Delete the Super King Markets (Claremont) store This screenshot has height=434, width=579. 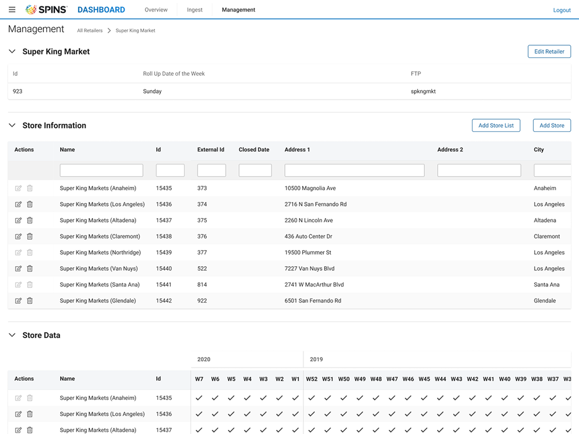[x=30, y=236]
